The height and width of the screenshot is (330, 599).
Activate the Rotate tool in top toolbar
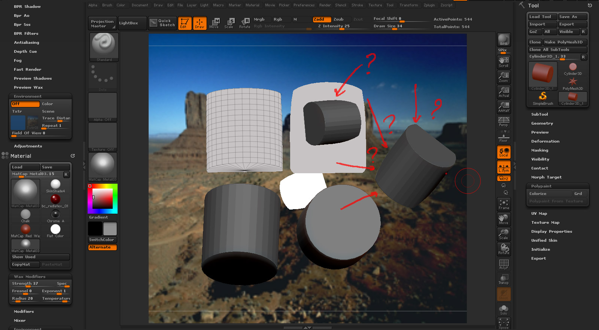coord(245,23)
